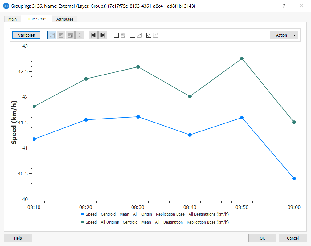This screenshot has height=246, width=311.
Task: Click the stacked area chart icon with plus
Action: point(70,35)
